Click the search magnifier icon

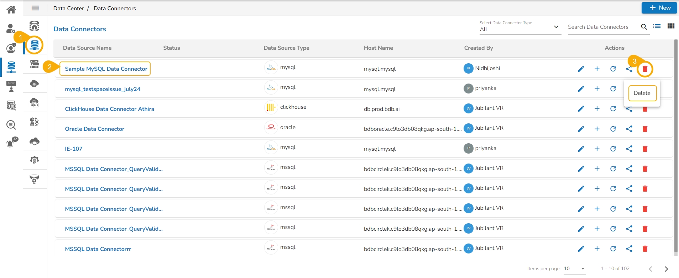coord(644,27)
